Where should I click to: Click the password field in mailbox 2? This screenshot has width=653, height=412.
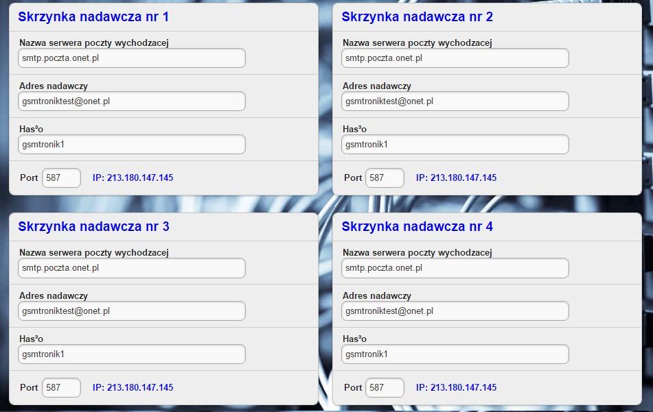coord(455,145)
